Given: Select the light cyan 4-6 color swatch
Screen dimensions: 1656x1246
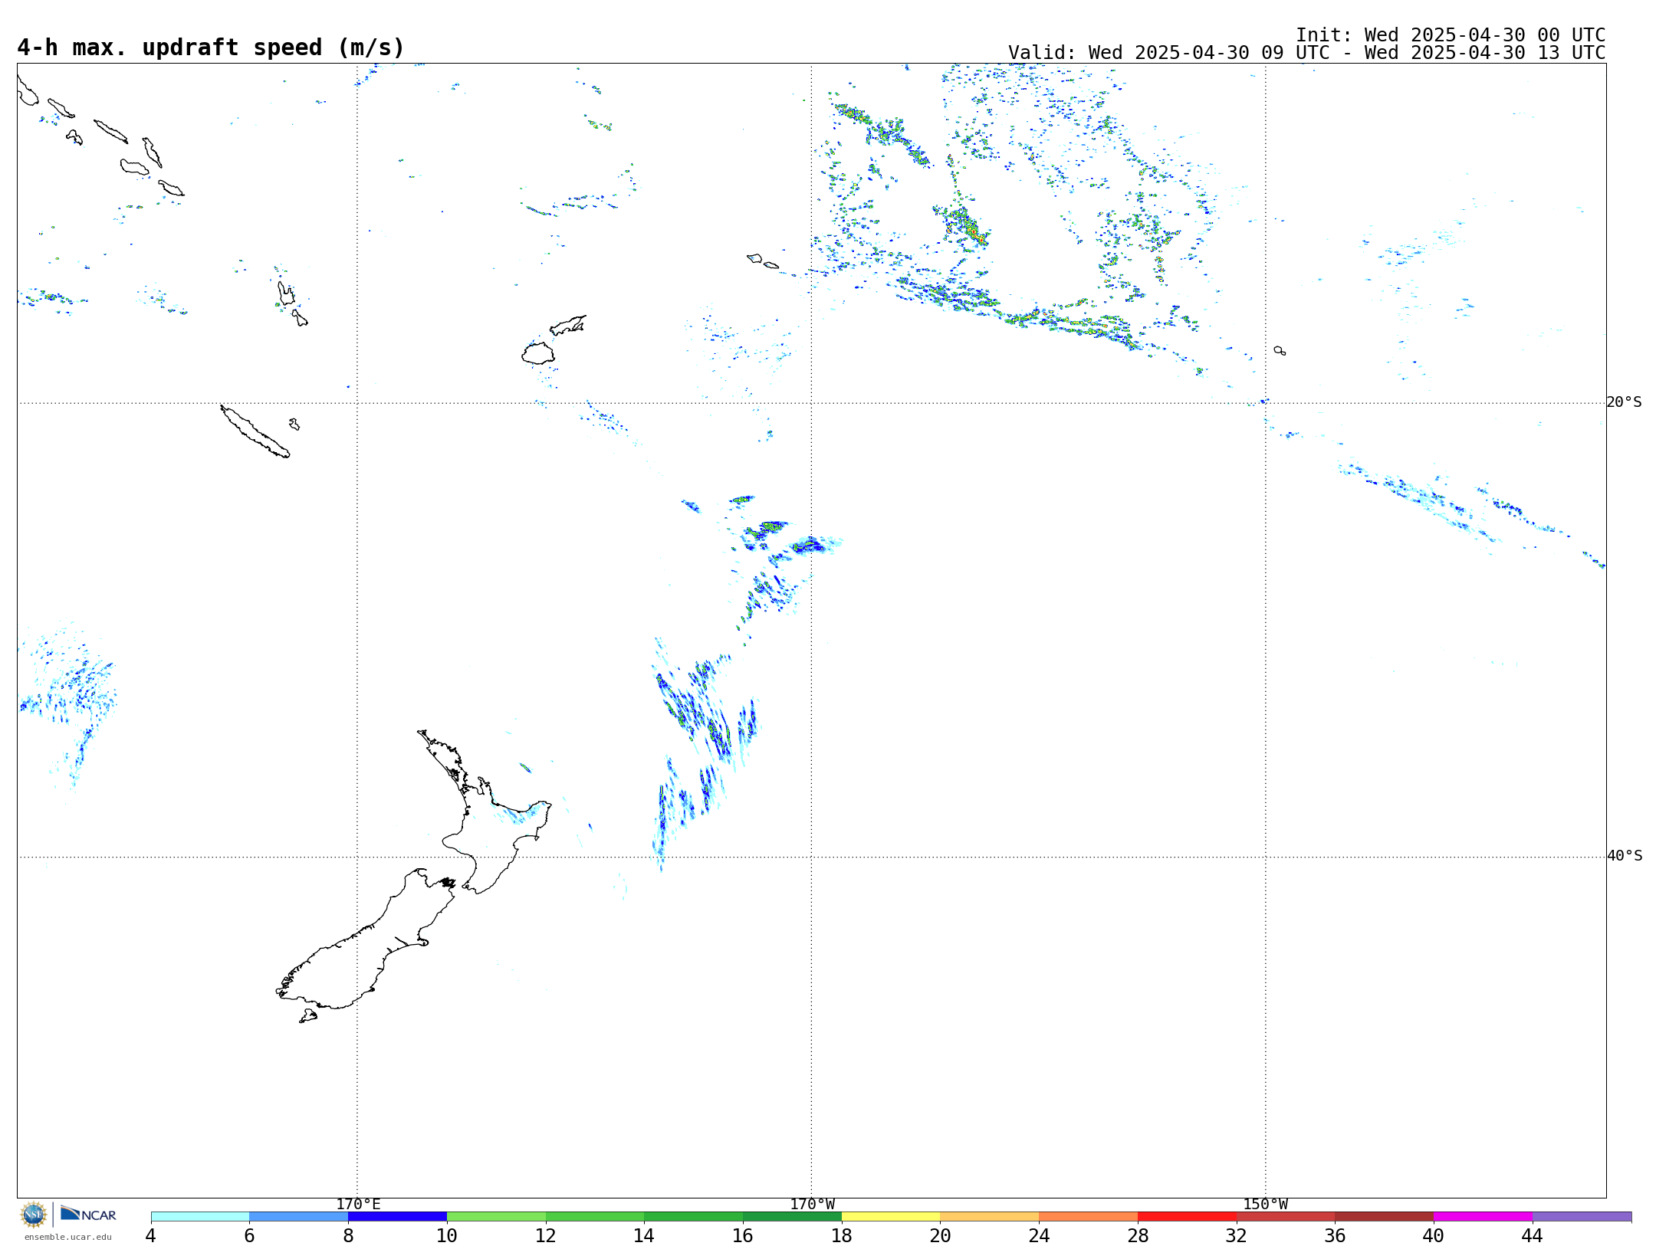Looking at the screenshot, I should tap(200, 1217).
